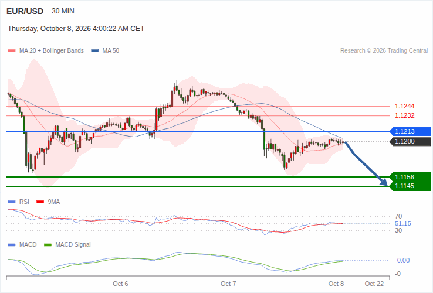
Task: Click the MACD Signal green swatch
Action: (48, 245)
